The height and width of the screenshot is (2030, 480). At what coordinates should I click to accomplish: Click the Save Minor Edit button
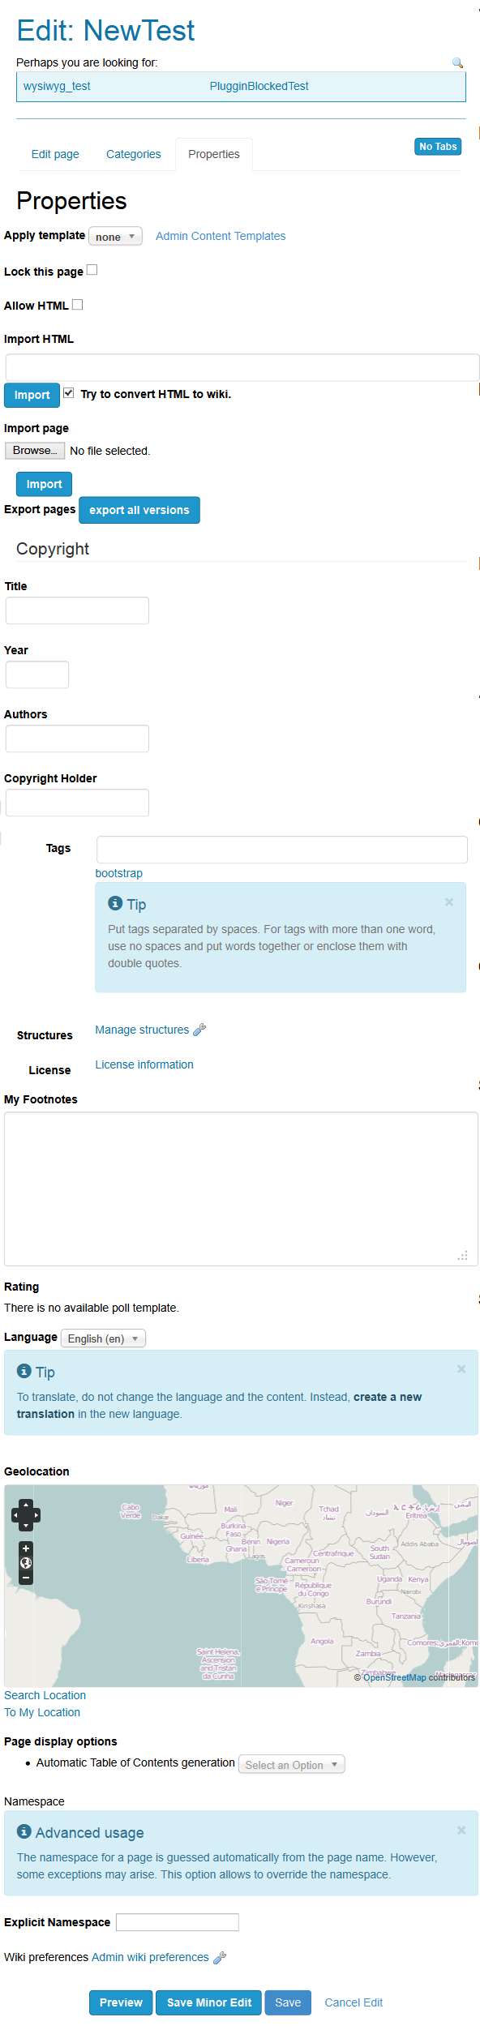point(209,2002)
